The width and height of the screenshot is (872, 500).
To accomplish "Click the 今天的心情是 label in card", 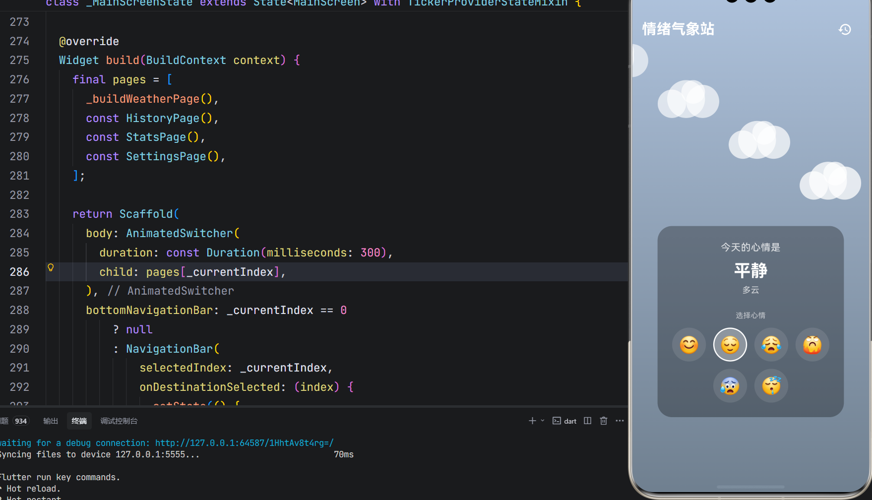I will pos(750,247).
